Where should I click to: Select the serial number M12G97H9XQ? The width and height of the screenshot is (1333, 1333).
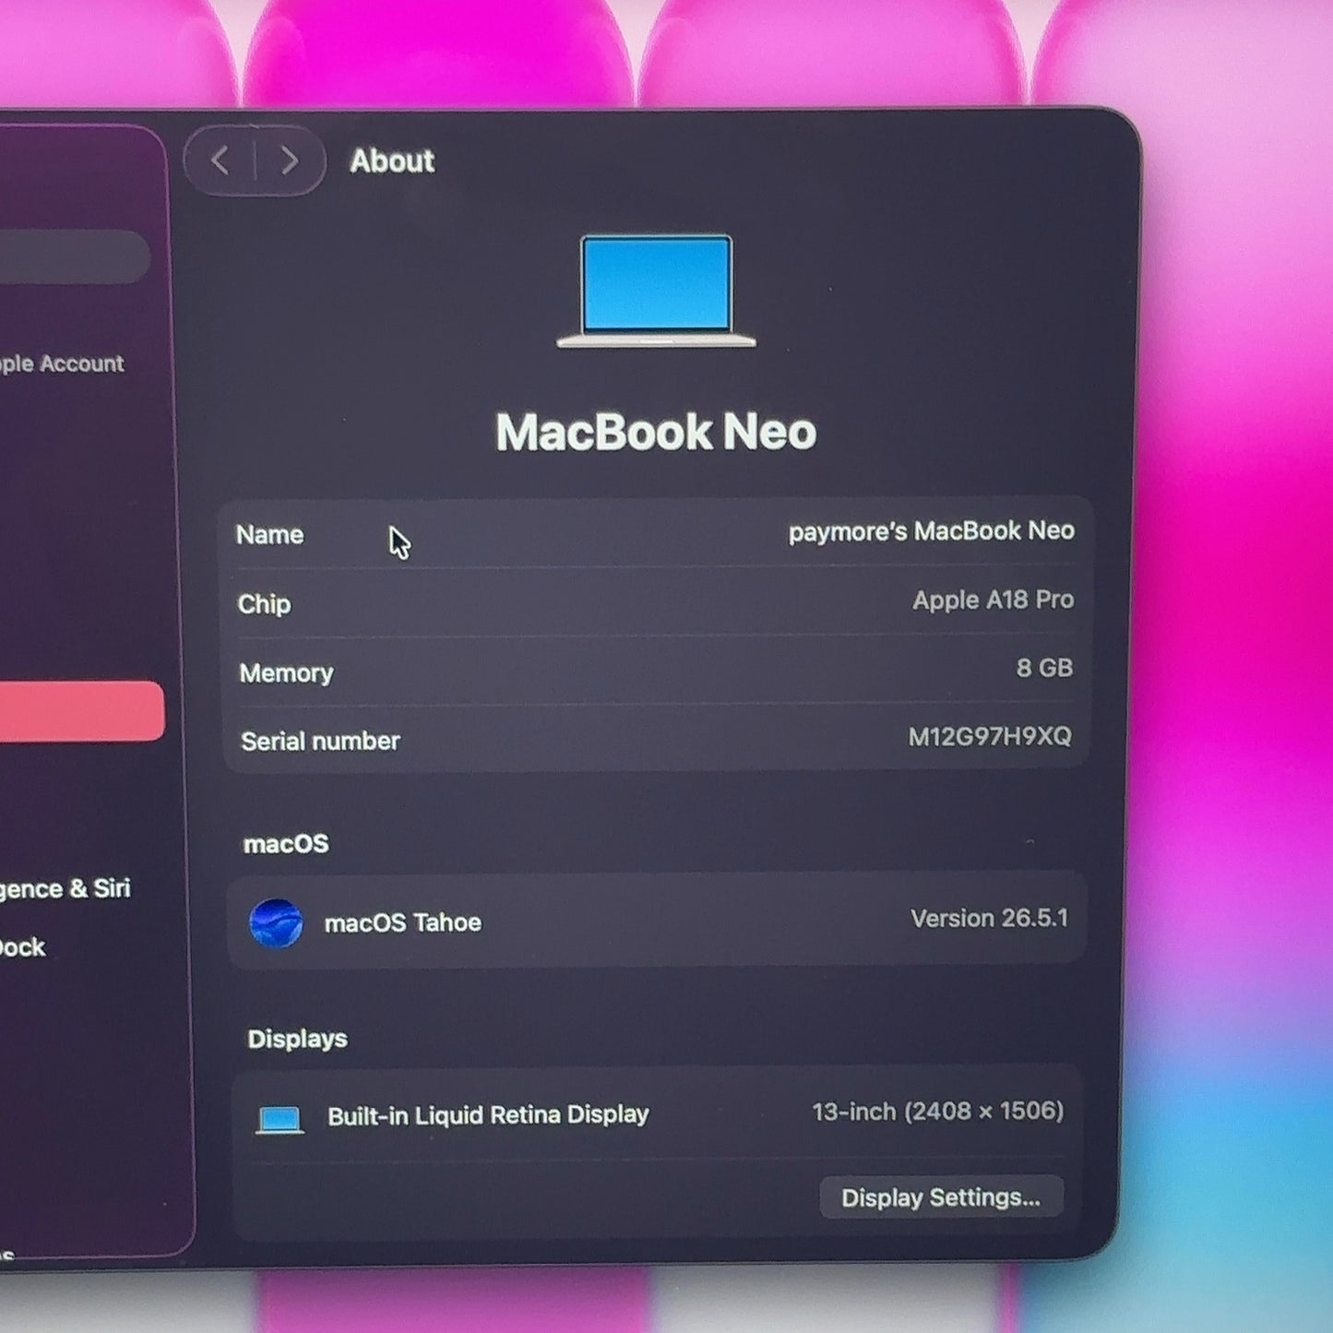(x=989, y=736)
